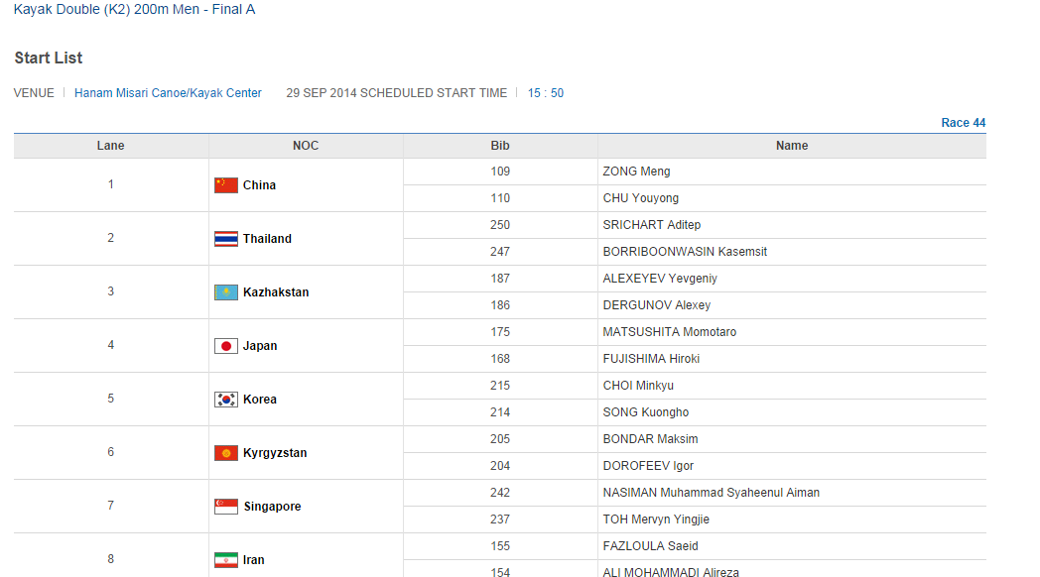Click athlete BORRIBOONWASIN Kasemsit

(685, 252)
